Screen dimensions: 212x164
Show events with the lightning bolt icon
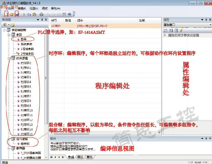(181, 30)
